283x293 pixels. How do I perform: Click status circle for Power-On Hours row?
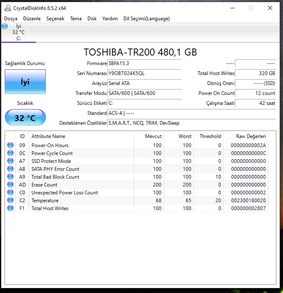pyautogui.click(x=10, y=145)
